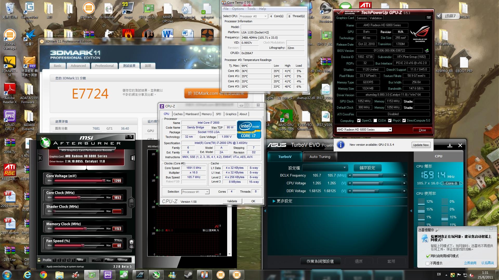Open the CPUID CPU-Z desktop shortcut
This screenshot has height=280, width=499.
[10, 120]
